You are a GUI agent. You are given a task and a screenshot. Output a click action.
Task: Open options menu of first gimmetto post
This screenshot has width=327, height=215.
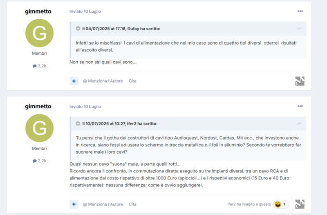[x=300, y=11]
